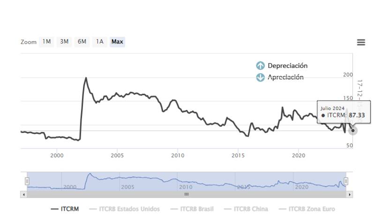Viewport: 375px width, 220px height.
Task: Click the scrollbar left arrow
Action: [23, 194]
